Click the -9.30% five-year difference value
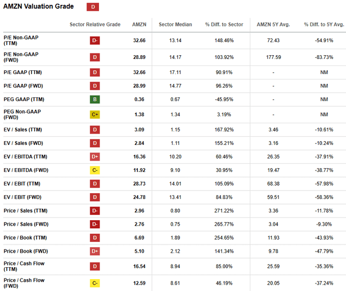 tap(324, 224)
